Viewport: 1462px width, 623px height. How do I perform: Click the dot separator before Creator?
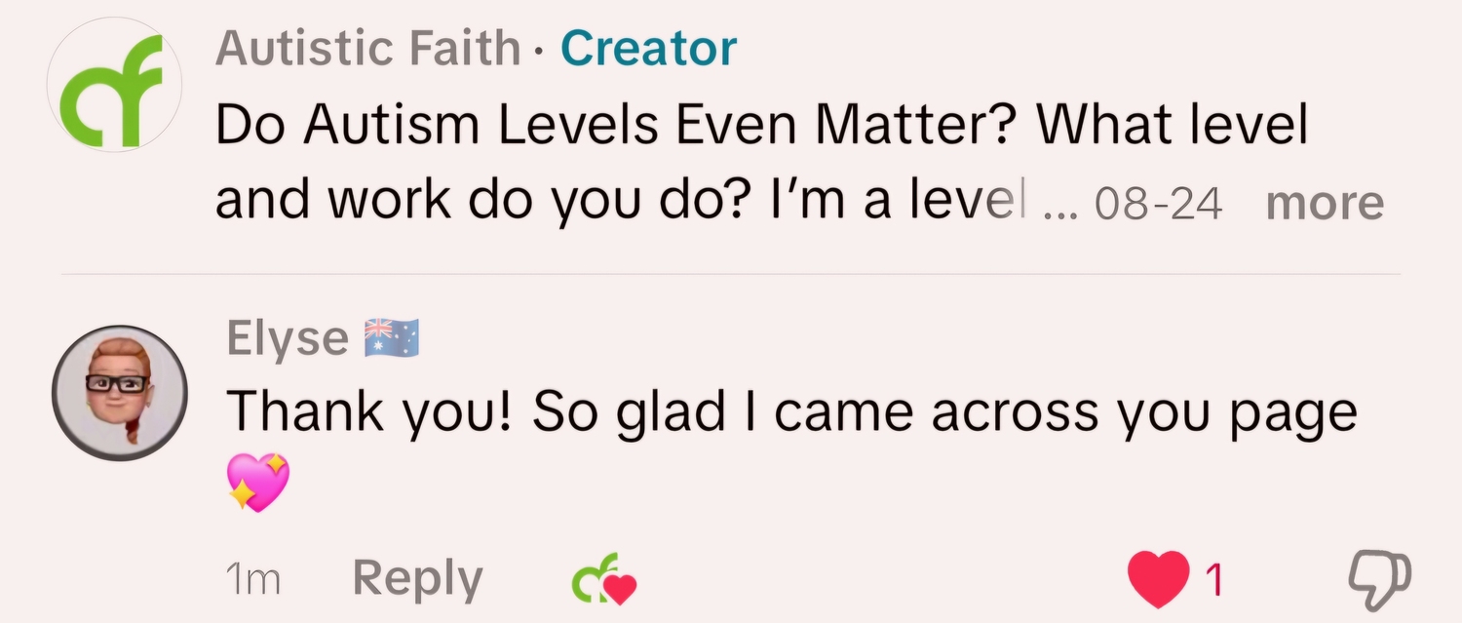tap(541, 50)
